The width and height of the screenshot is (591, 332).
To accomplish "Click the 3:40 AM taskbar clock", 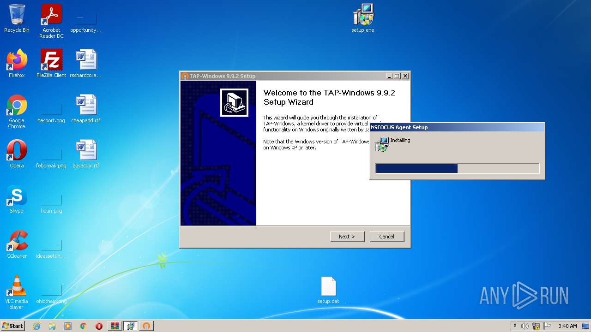I will pos(567,326).
